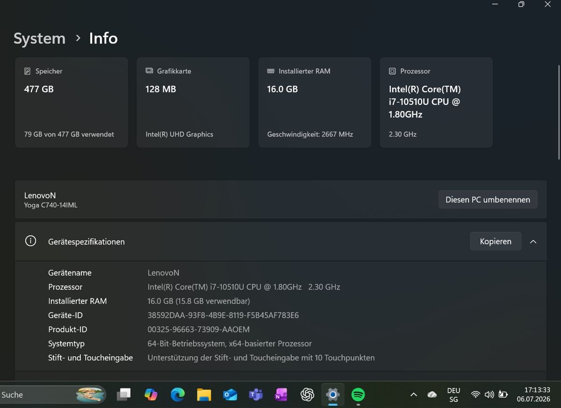561x408 pixels.
Task: Click the Installierter RAM 16.0 GB card
Action: click(x=315, y=102)
